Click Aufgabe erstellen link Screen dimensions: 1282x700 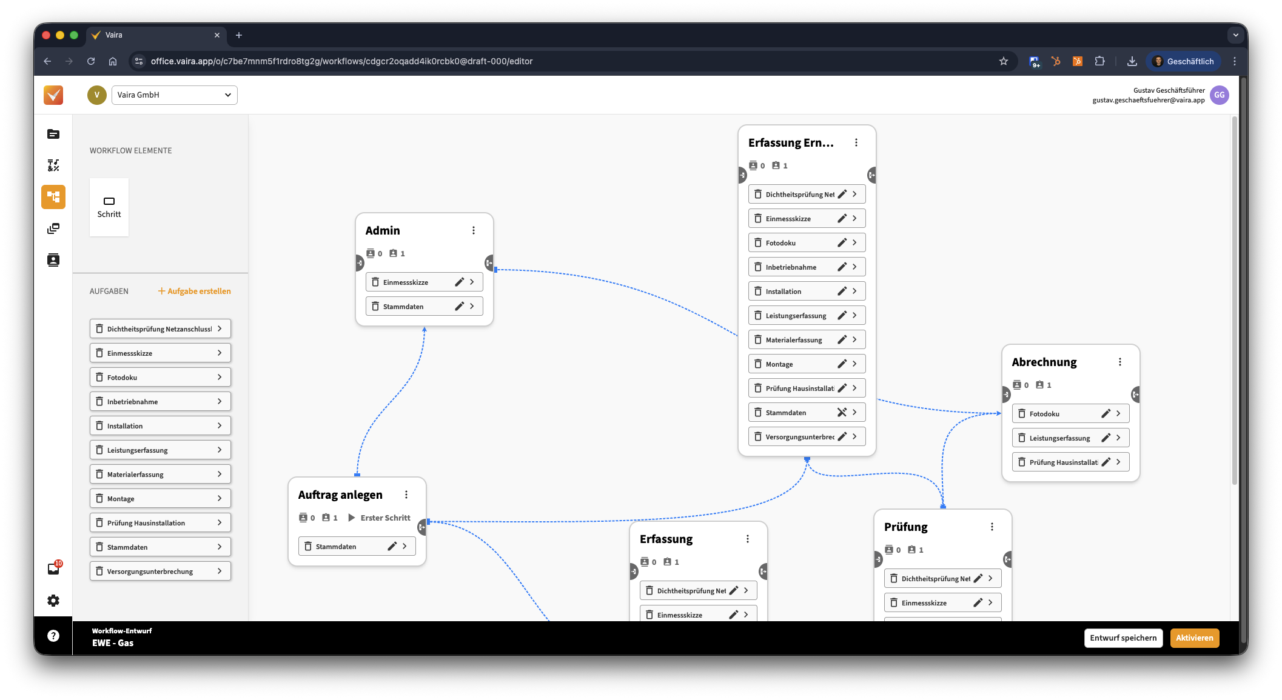[194, 291]
